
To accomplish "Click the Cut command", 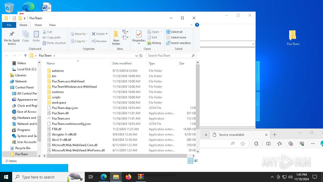I will 47,32.
